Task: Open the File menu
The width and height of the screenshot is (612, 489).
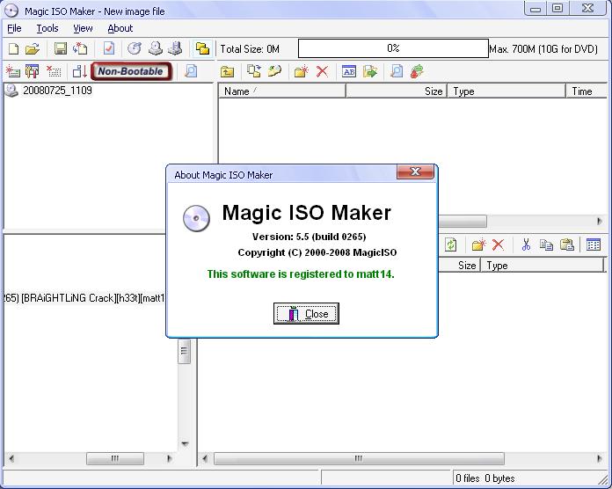Action: click(x=14, y=28)
